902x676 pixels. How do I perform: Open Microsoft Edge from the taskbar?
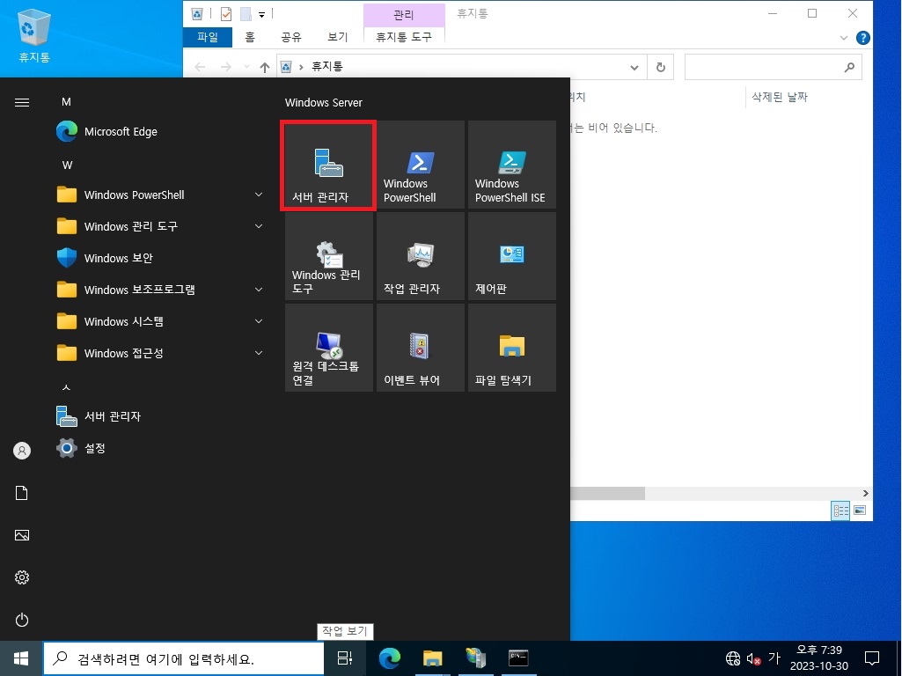tap(390, 658)
